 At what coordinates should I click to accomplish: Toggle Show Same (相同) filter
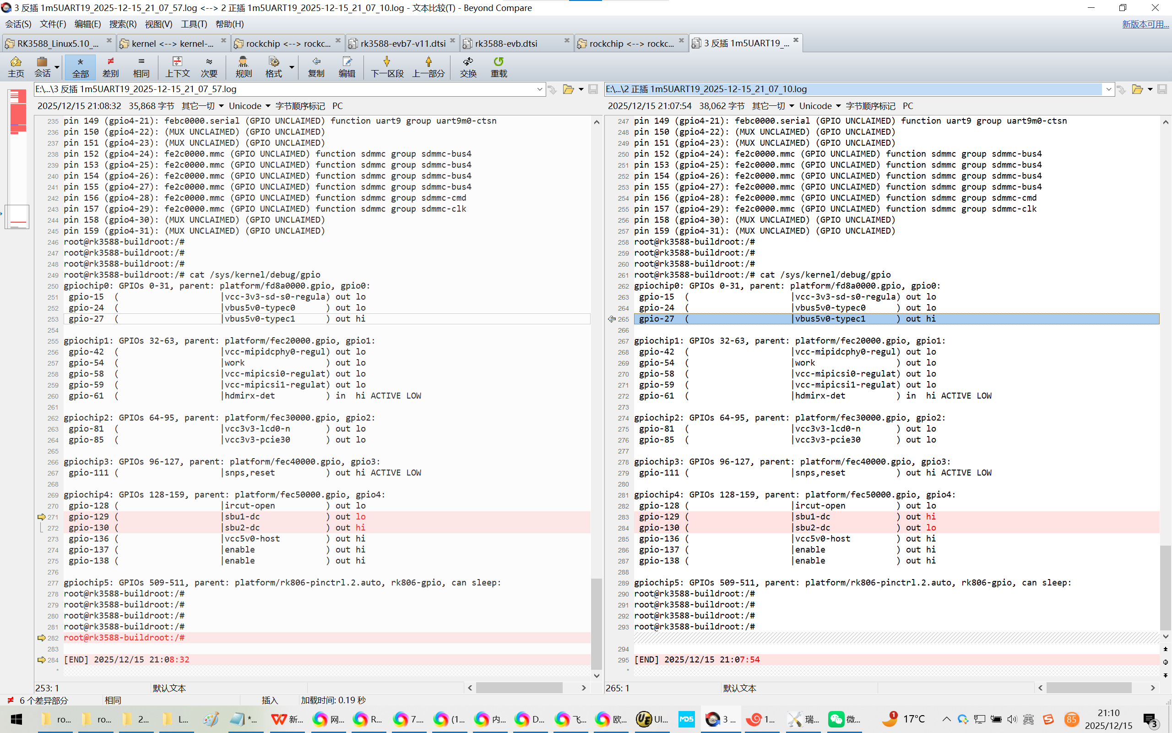(141, 66)
